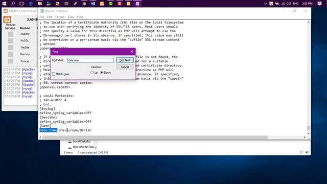
Task: Click the XAMPP Control Panel title icon
Action: tap(6, 11)
